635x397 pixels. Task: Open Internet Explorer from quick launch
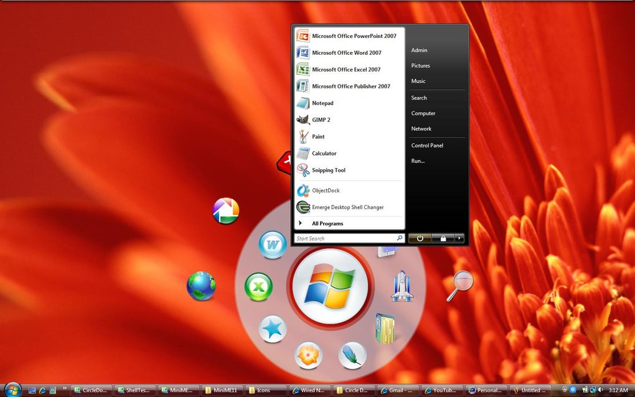(x=42, y=391)
